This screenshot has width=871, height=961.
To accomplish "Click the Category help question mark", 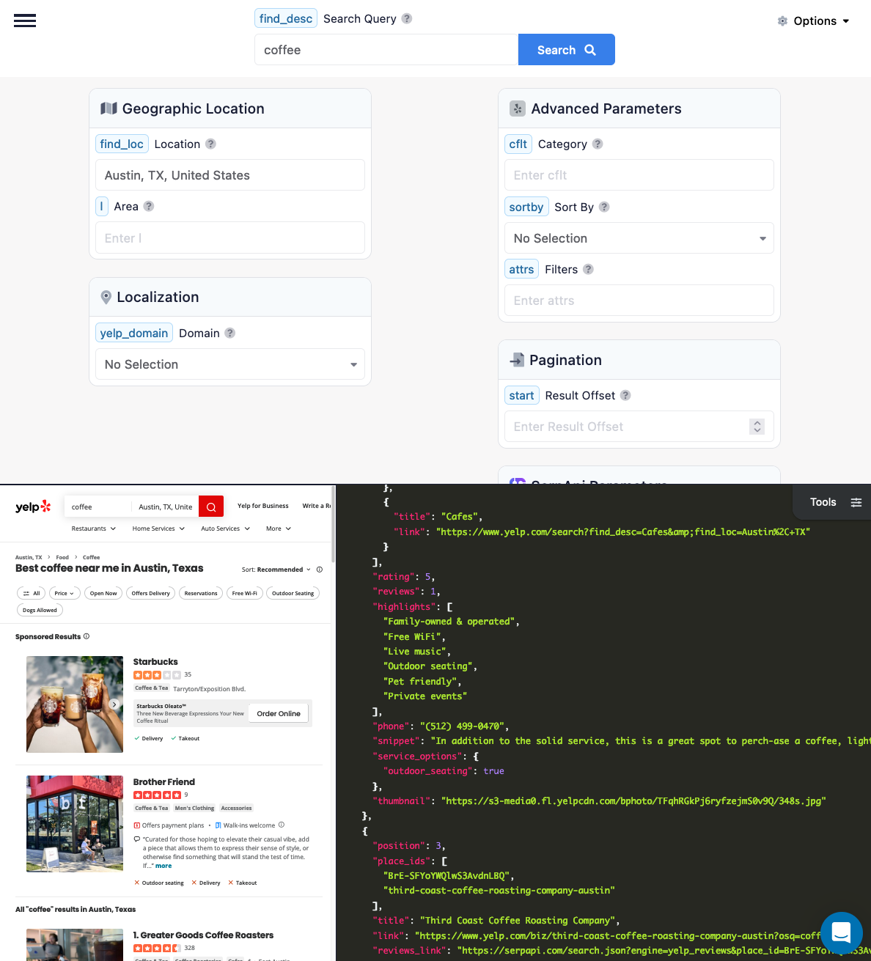I will coord(598,144).
